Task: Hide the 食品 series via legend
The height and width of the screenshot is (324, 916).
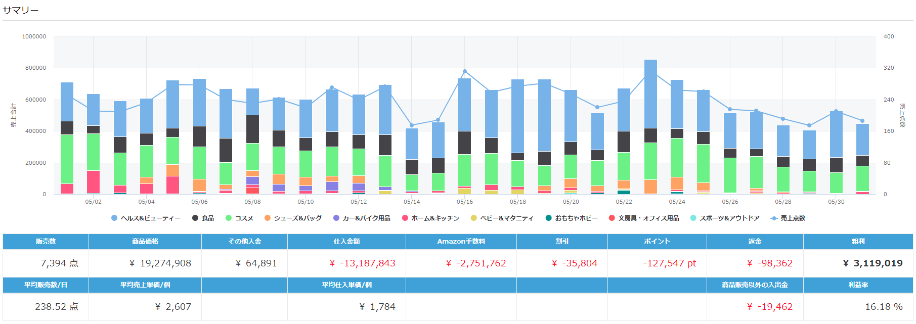Action: [x=203, y=218]
